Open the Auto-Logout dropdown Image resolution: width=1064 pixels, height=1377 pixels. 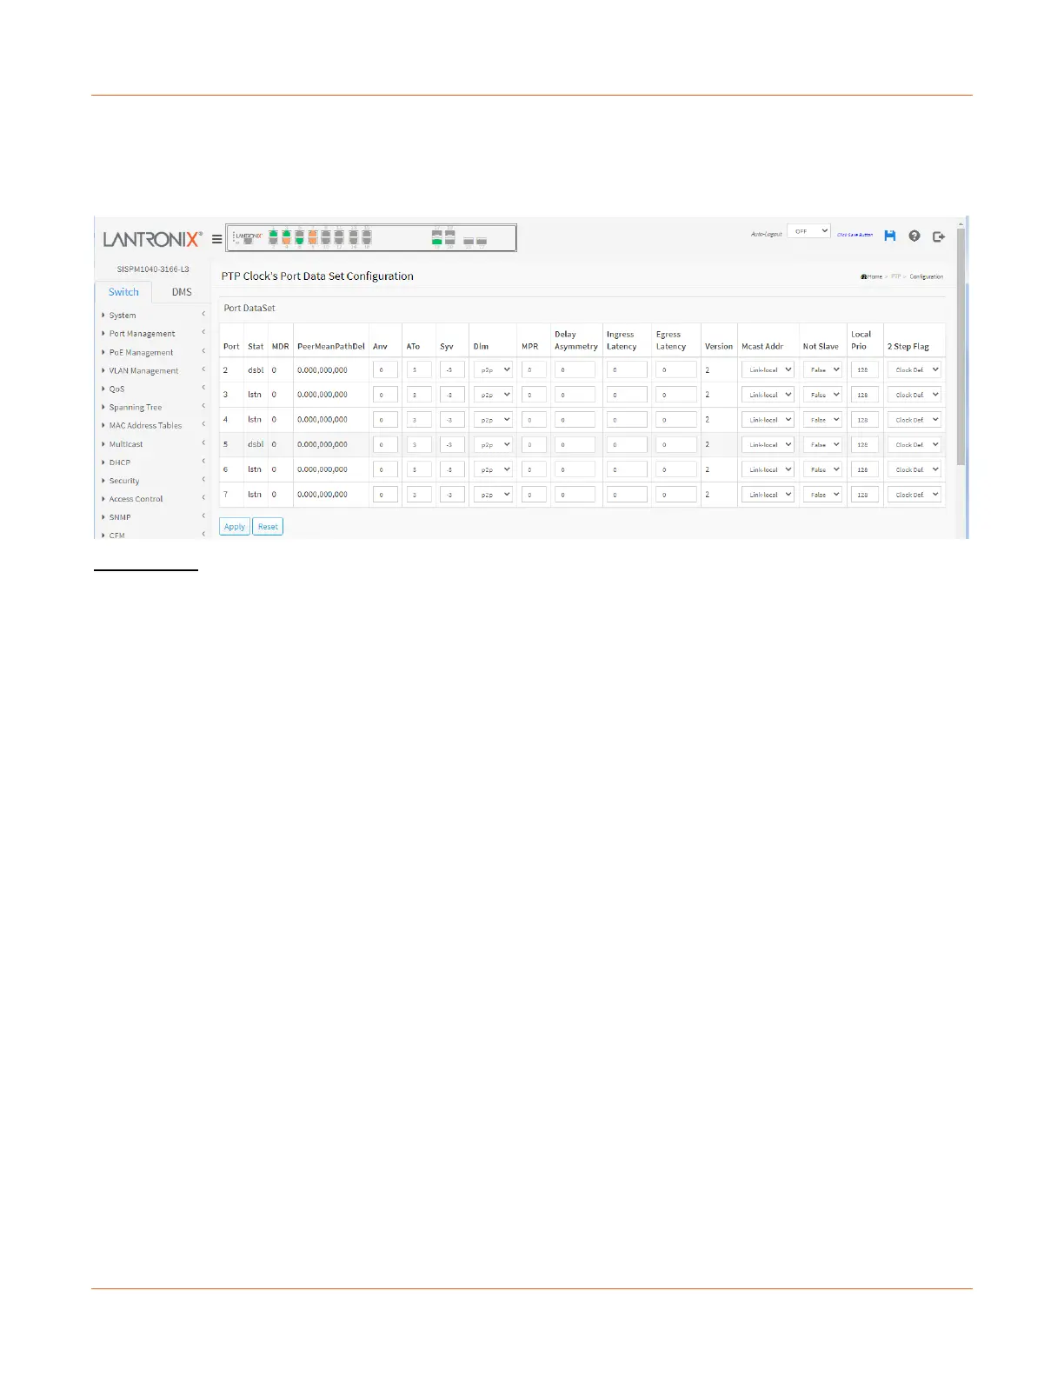808,231
